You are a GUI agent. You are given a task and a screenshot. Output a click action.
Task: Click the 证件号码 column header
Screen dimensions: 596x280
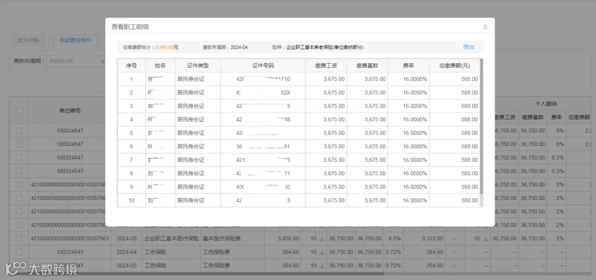coord(263,66)
